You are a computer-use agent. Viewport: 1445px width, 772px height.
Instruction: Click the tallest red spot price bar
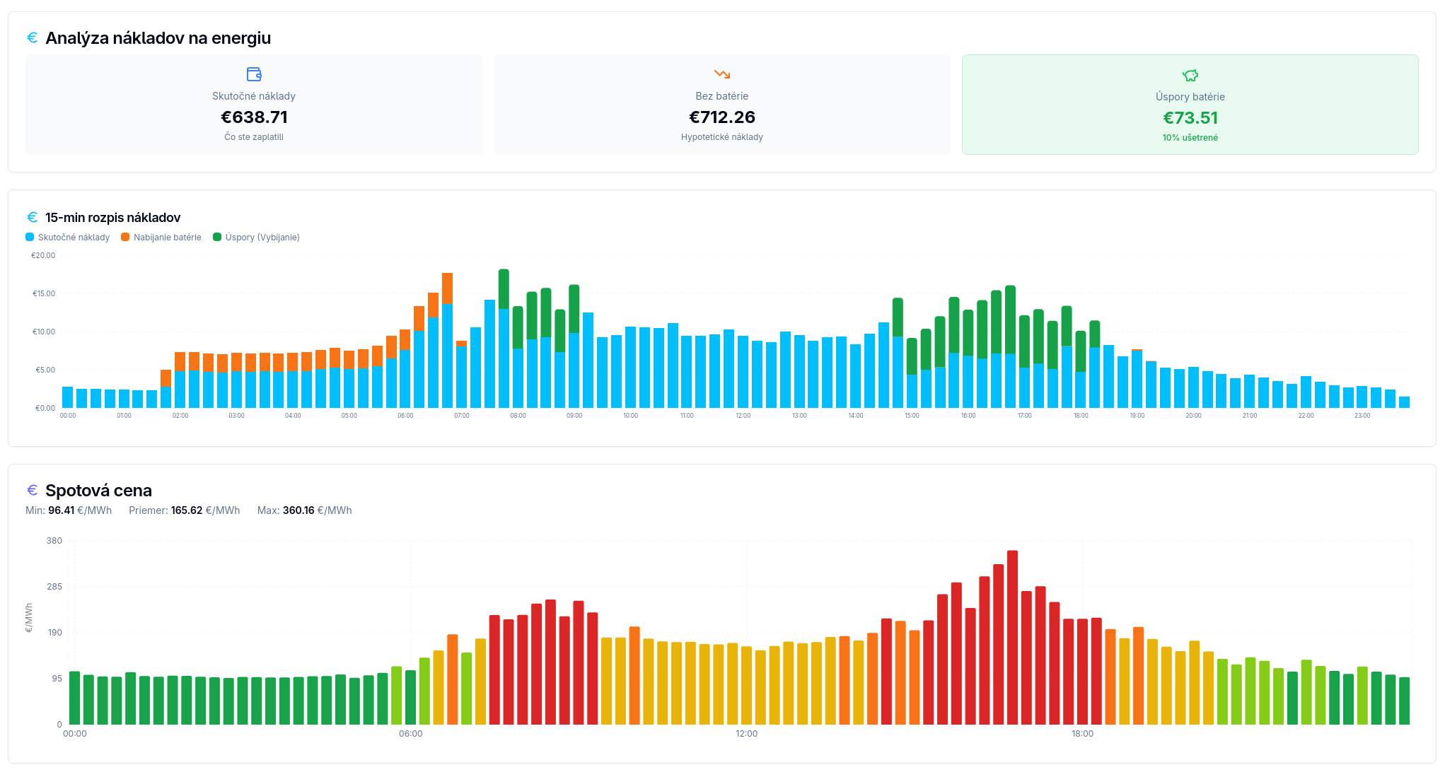(x=1012, y=636)
